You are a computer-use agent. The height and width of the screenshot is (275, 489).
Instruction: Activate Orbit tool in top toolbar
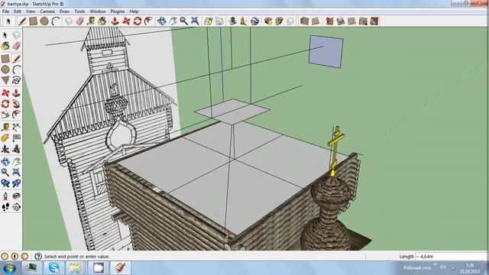click(161, 21)
